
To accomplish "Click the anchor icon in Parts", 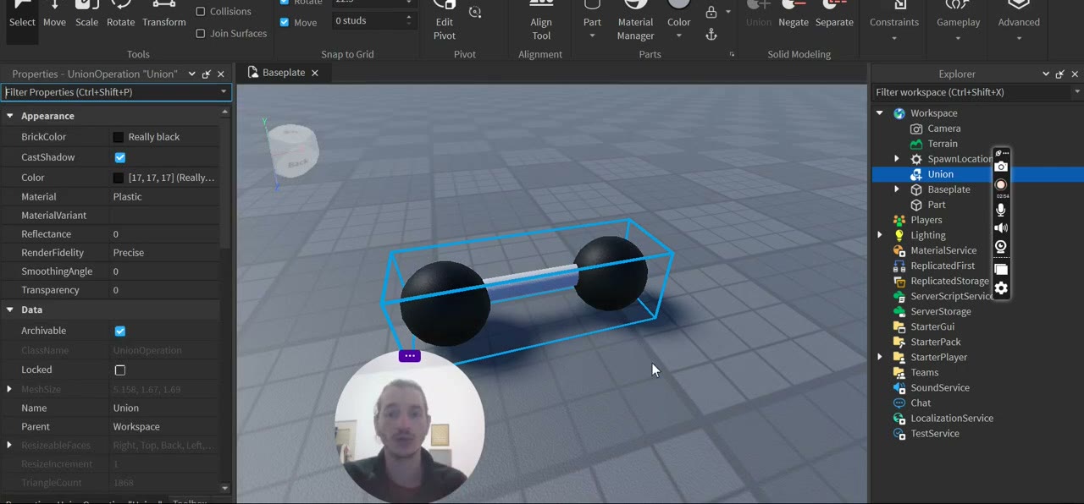I will tap(711, 34).
